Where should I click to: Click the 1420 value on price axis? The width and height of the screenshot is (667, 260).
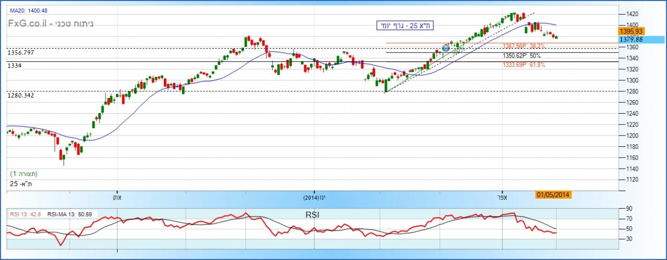coord(630,14)
